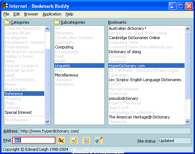Select the Current Affairs category
This screenshot has width=195, height=154.
(24, 33)
